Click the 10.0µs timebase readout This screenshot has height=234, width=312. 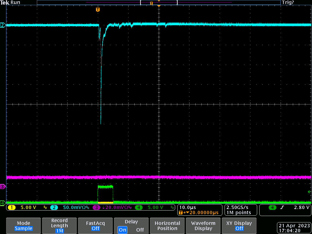(x=188, y=207)
